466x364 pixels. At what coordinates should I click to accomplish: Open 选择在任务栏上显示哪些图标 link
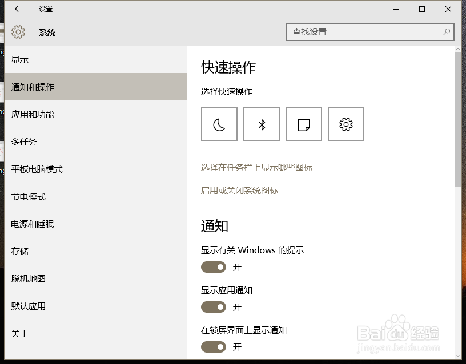pos(256,168)
